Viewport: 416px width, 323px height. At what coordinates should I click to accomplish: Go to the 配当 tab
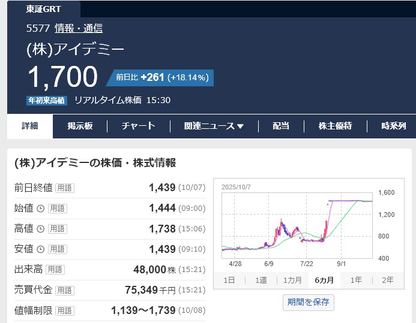click(281, 126)
